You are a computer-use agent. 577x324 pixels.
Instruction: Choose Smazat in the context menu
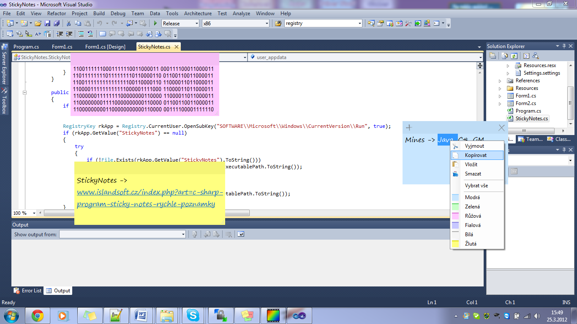pyautogui.click(x=477, y=174)
